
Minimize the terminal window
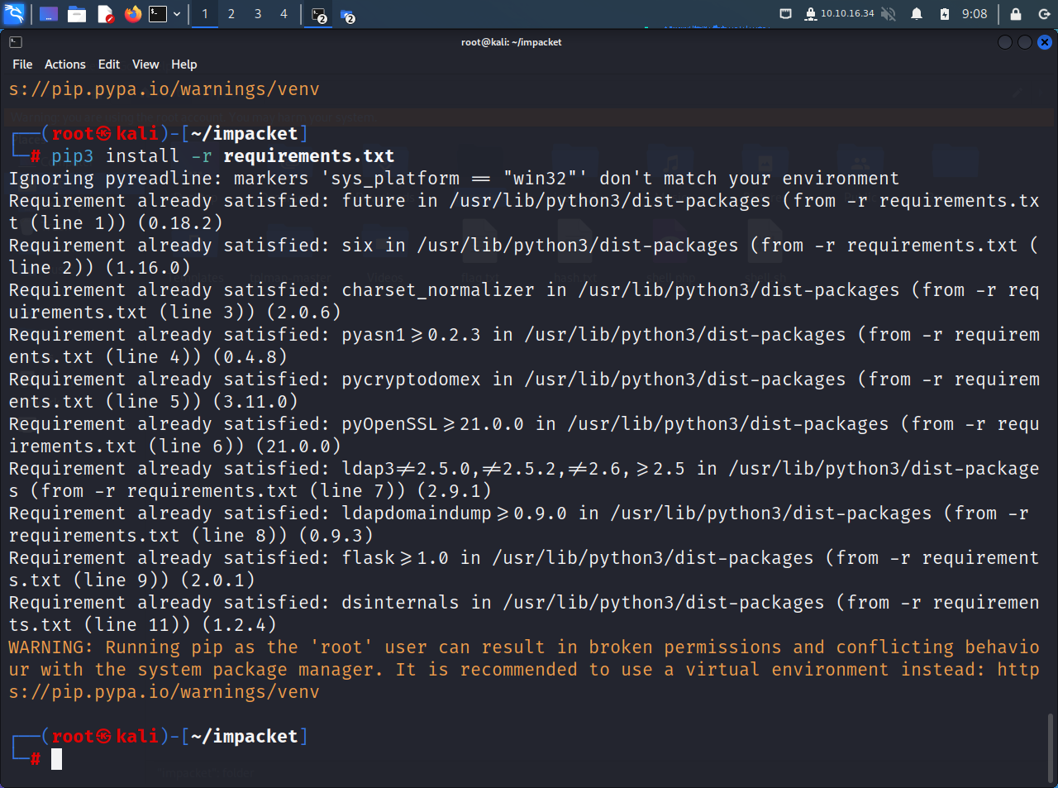tap(1005, 42)
